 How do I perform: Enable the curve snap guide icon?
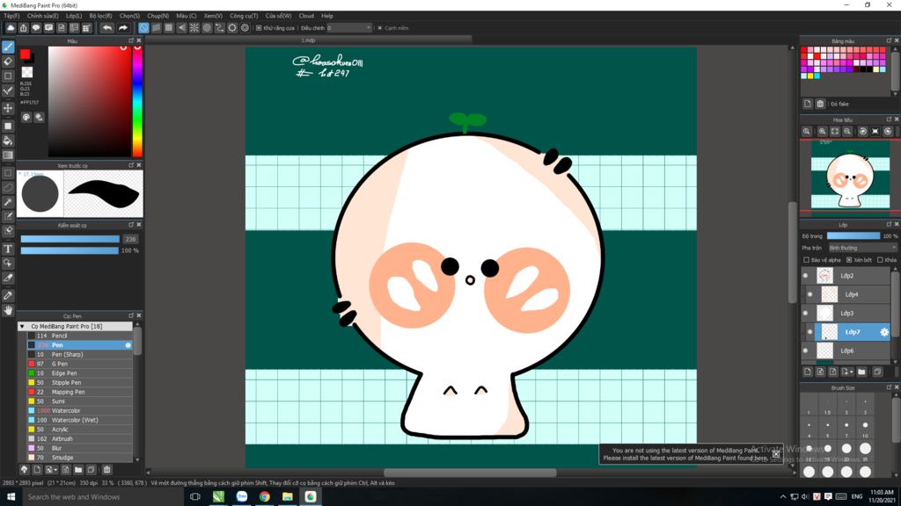point(219,27)
